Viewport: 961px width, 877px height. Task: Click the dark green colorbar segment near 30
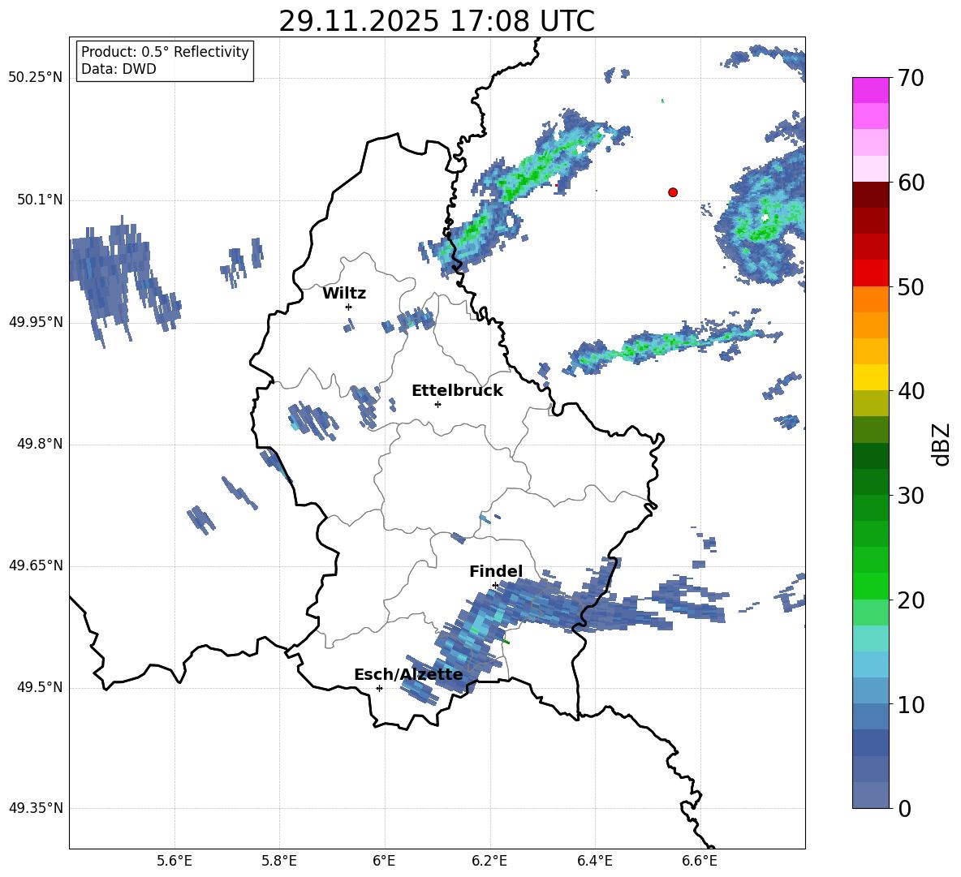pyautogui.click(x=871, y=482)
